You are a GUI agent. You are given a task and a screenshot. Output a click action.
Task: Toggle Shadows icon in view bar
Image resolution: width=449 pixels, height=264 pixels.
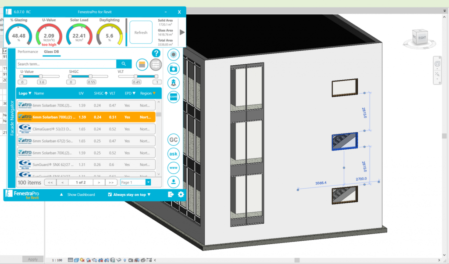(x=89, y=260)
